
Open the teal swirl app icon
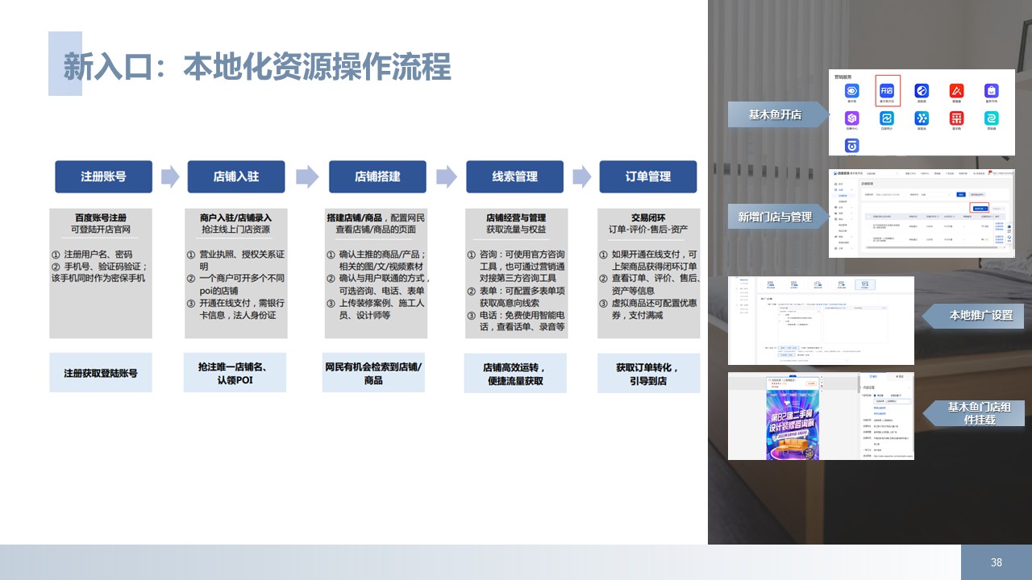992,118
